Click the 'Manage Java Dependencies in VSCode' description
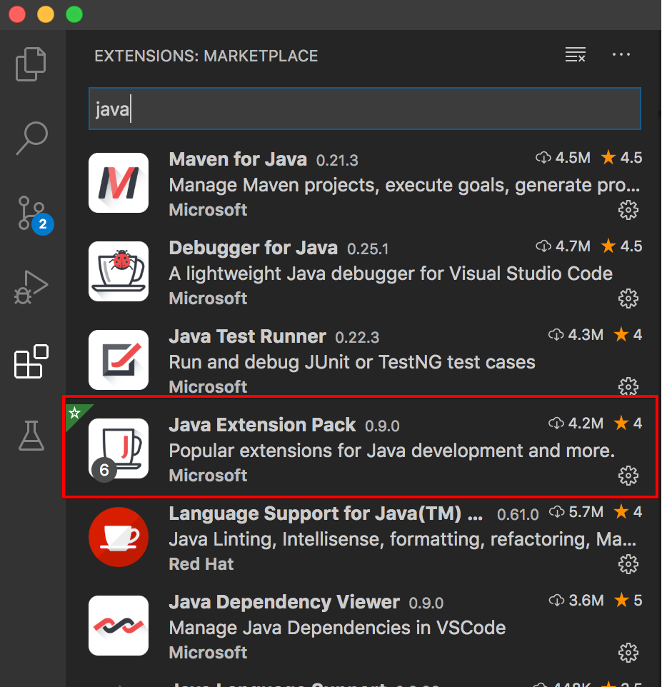Screen dimensions: 662x687 click(337, 628)
